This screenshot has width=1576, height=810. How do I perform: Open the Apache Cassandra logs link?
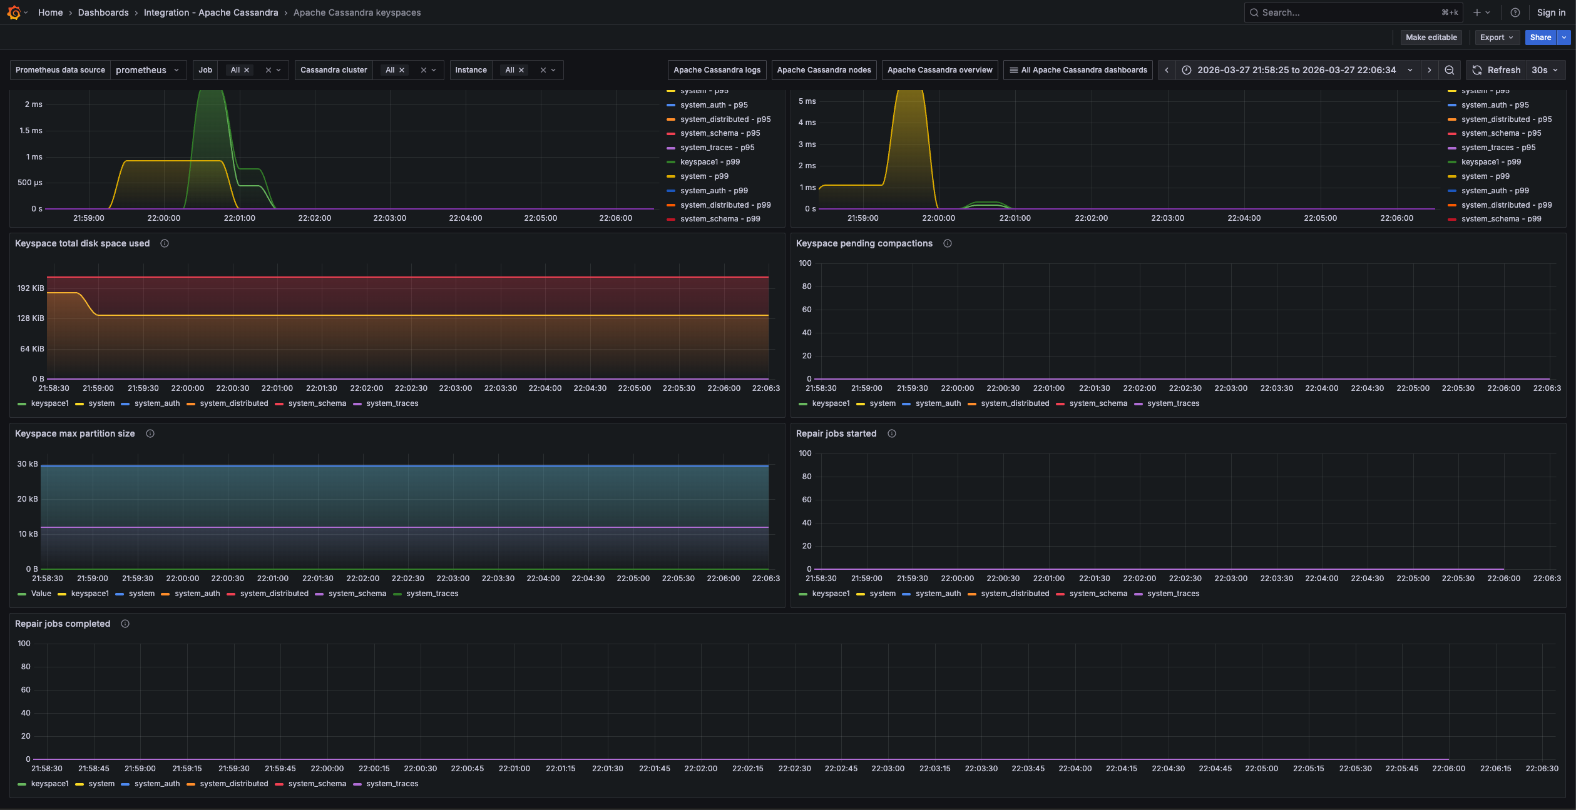(717, 70)
